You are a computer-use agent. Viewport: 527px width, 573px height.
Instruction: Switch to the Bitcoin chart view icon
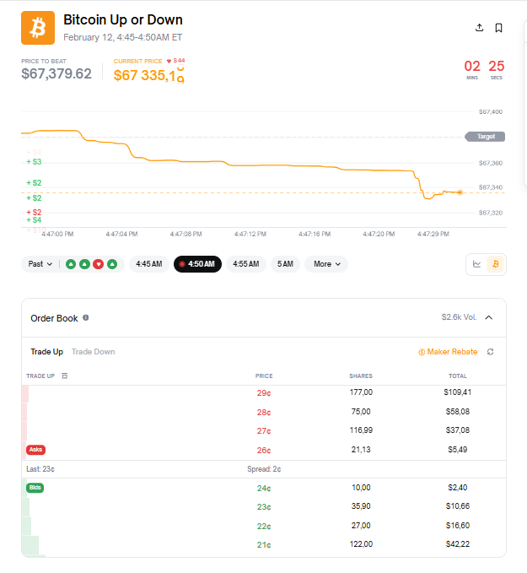496,264
